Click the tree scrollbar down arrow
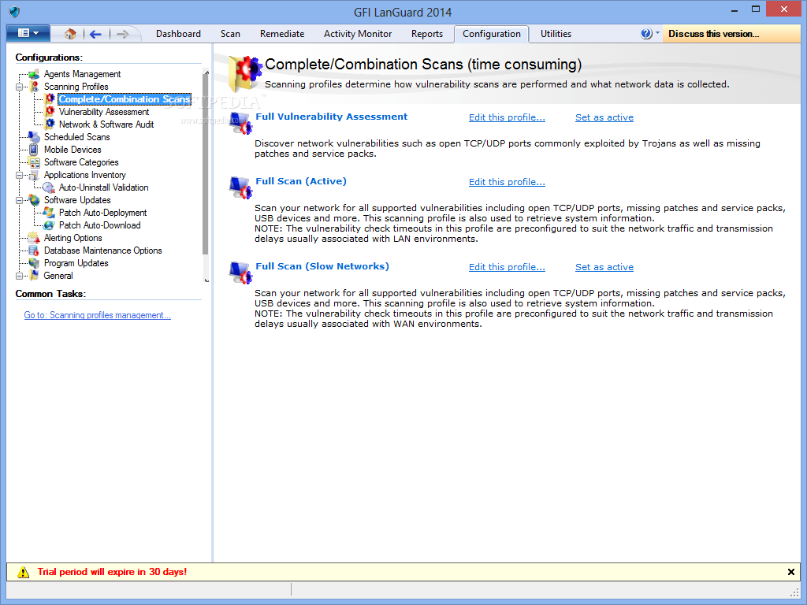 [x=206, y=280]
